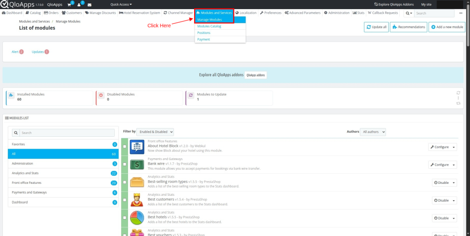
Task: Open the envelope messages icon in header
Action: (90, 5)
